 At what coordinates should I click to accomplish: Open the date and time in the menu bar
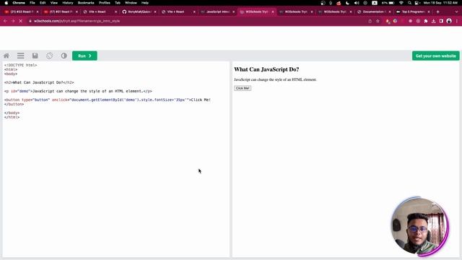(440, 3)
